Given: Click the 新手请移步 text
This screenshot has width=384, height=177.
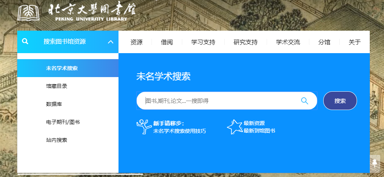Looking at the screenshot, I should point(168,123).
